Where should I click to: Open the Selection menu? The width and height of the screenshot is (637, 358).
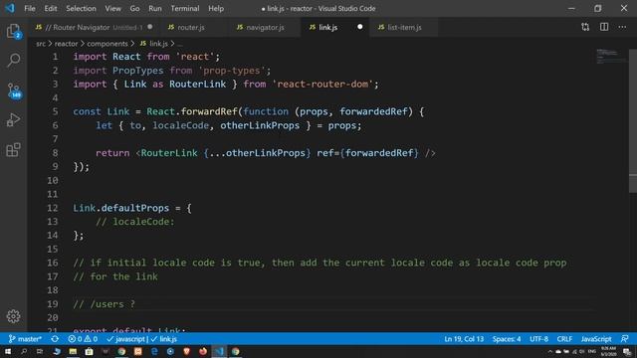pos(81,8)
